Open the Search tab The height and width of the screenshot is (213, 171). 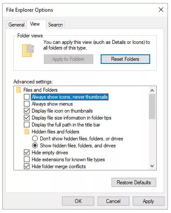[x=56, y=25]
